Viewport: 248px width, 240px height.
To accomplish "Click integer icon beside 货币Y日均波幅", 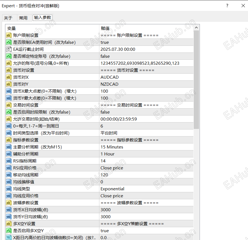I will (9, 217).
